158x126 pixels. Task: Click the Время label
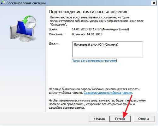53,29
